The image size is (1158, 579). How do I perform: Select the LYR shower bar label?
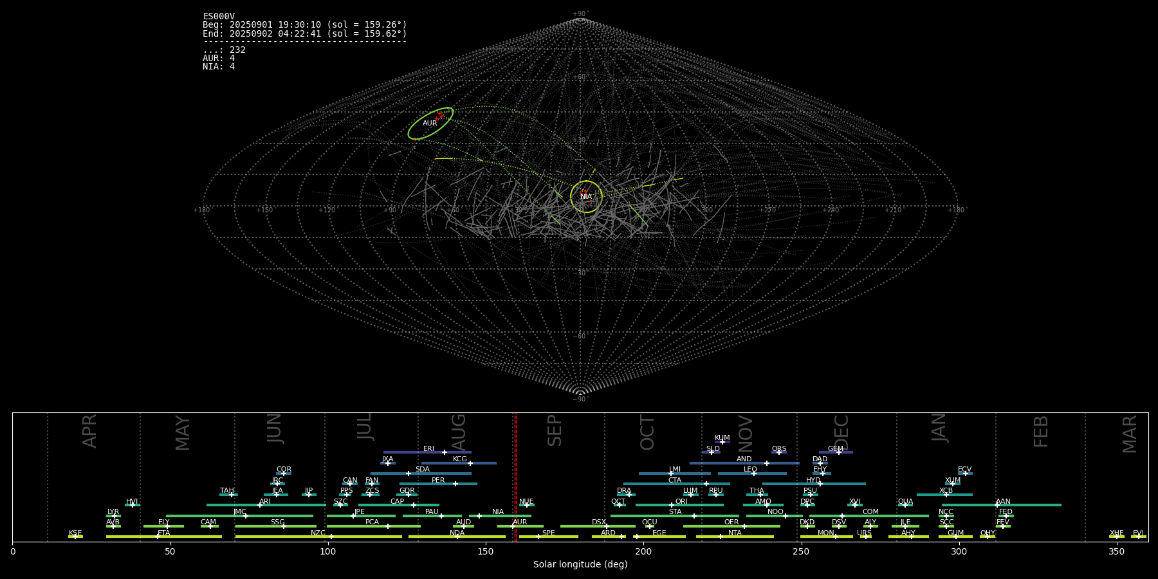[x=113, y=512]
